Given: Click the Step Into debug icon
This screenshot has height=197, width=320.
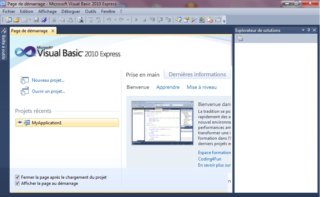Looking at the screenshot, I should click(152, 20).
